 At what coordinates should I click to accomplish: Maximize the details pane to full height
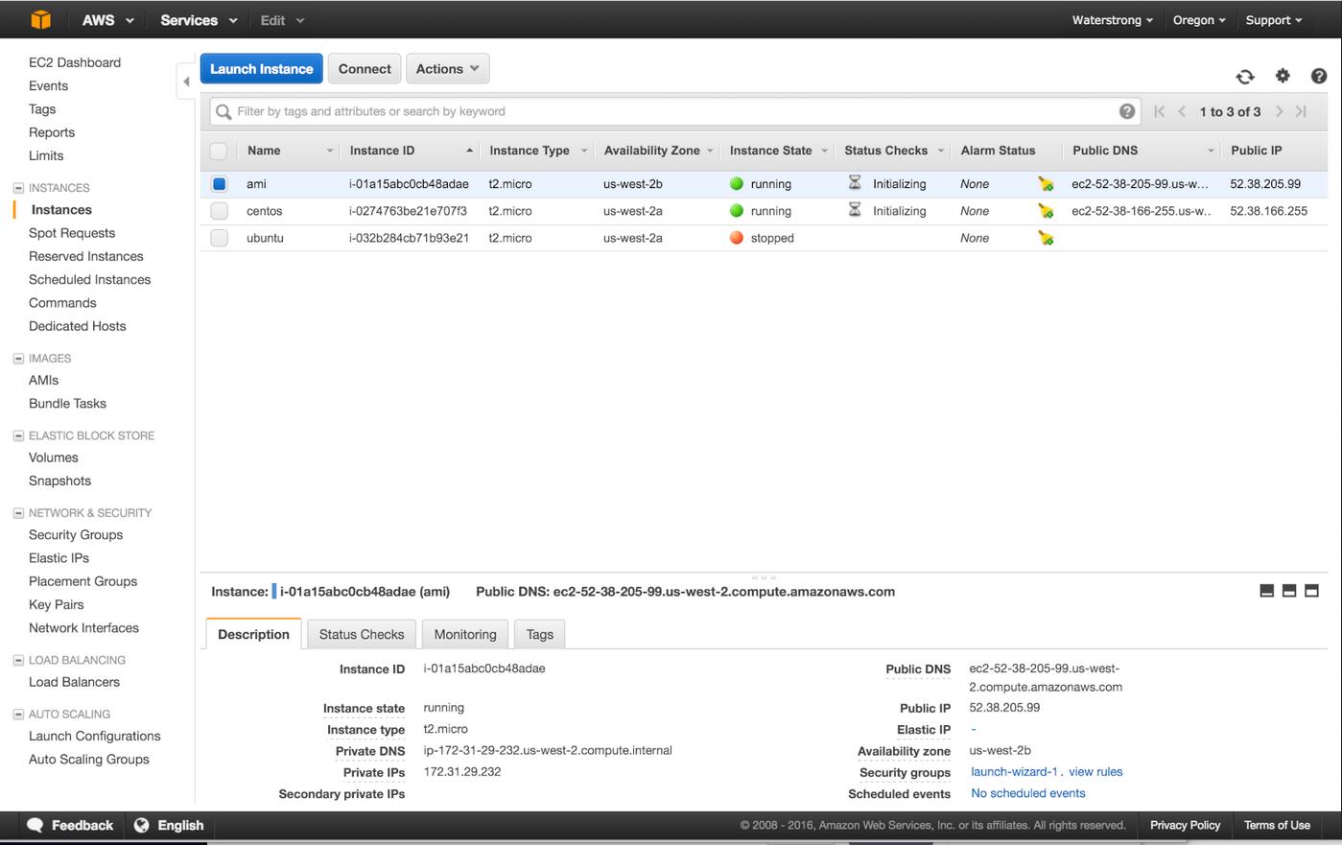(1311, 591)
